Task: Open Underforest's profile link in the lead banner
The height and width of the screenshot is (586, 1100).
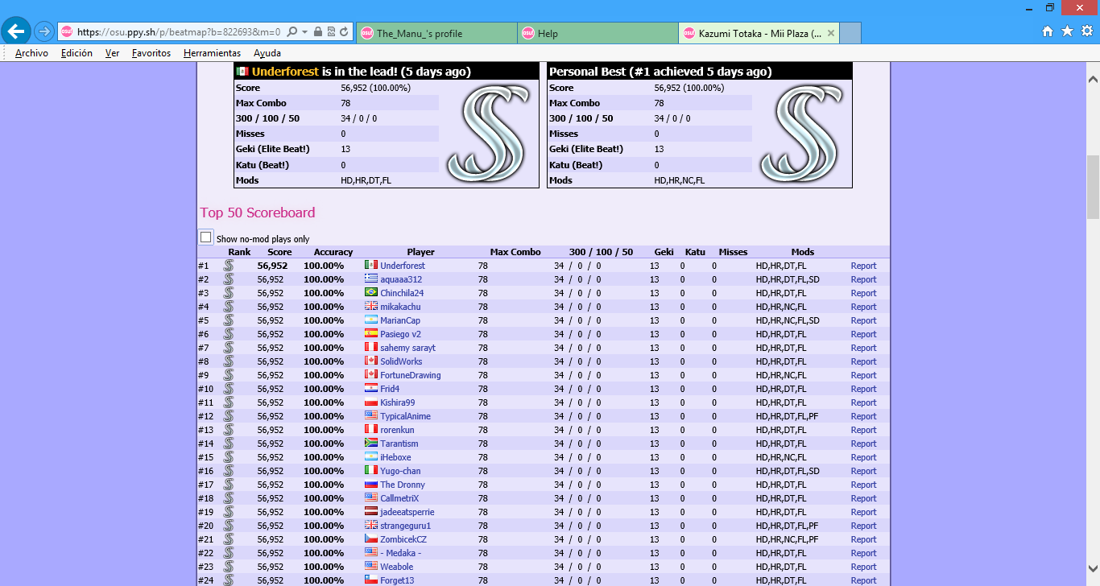Action: tap(285, 72)
